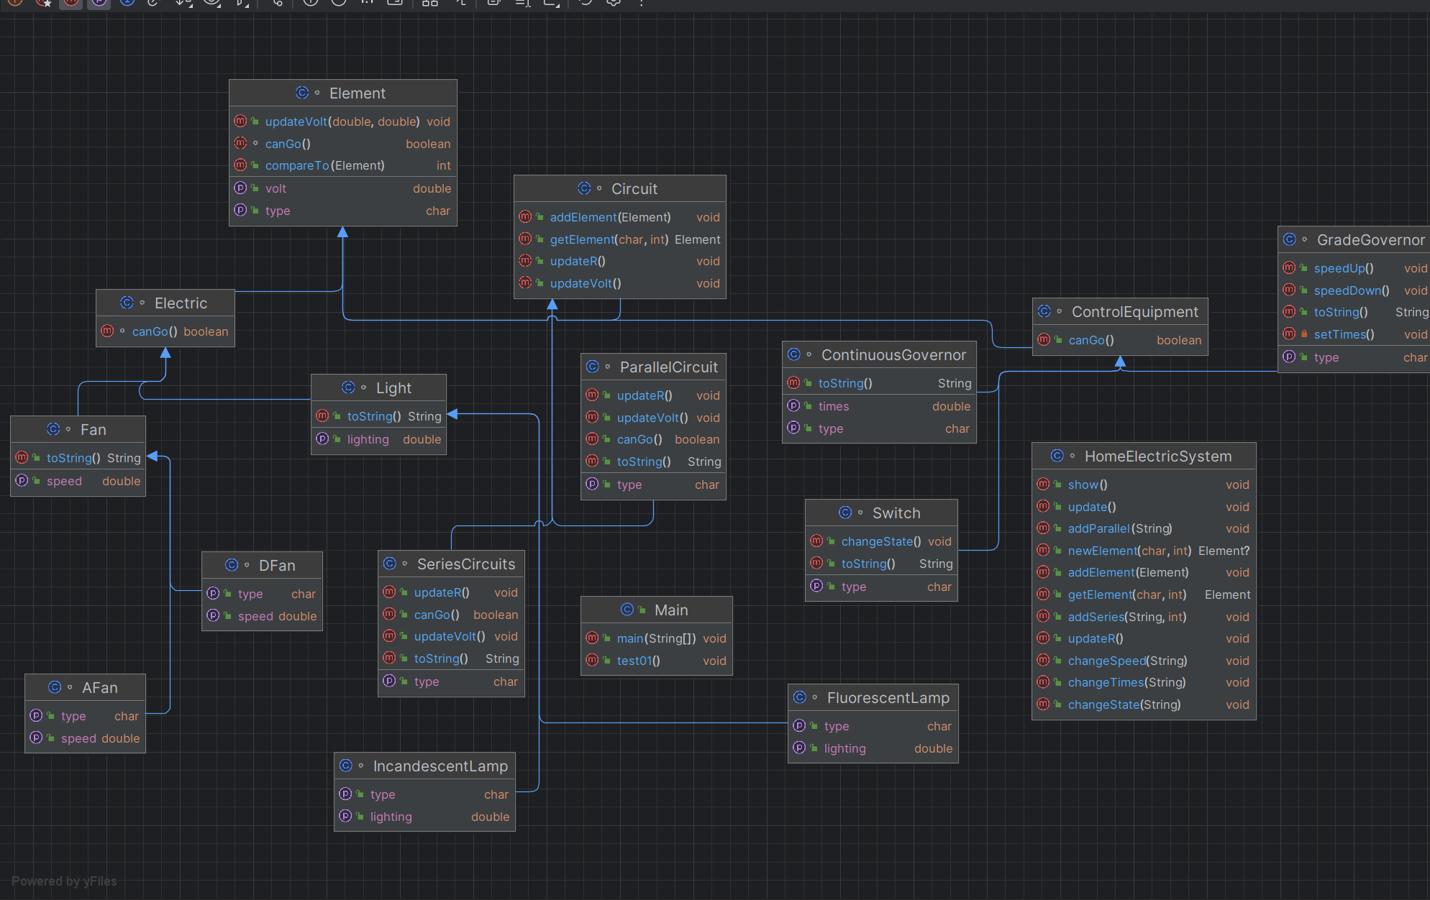Image resolution: width=1430 pixels, height=900 pixels.
Task: Select the Circuit class node title
Action: coord(634,189)
